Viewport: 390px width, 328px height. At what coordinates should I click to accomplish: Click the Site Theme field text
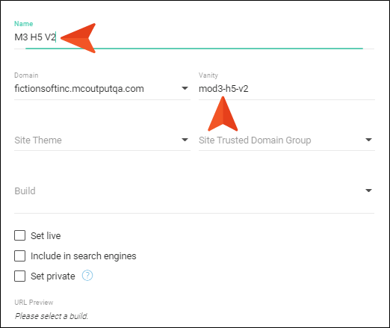click(38, 140)
